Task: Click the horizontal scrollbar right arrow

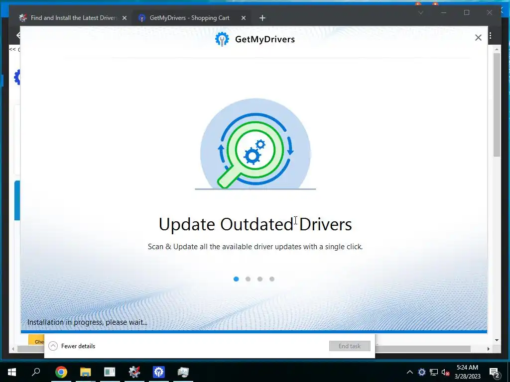Action: coord(488,349)
